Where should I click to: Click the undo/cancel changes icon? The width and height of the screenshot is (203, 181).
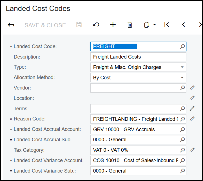click(96, 25)
